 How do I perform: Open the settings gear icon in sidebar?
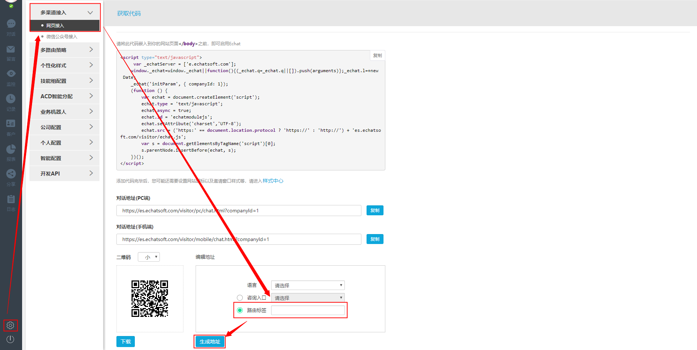coord(10,325)
